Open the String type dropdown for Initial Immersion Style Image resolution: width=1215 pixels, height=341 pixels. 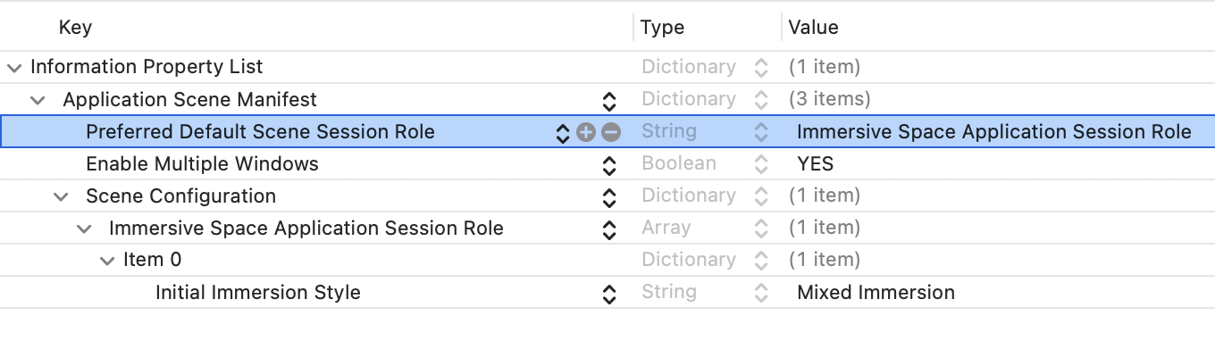tap(760, 293)
